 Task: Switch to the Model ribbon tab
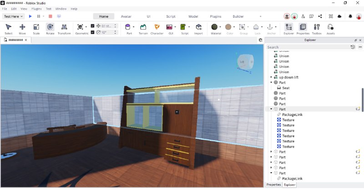coord(193,16)
